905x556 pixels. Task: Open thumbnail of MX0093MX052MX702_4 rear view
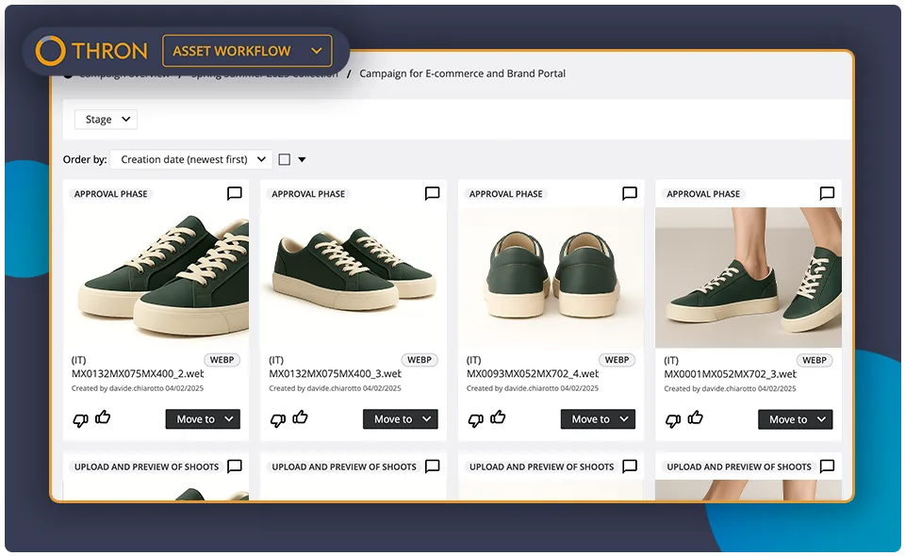point(551,277)
